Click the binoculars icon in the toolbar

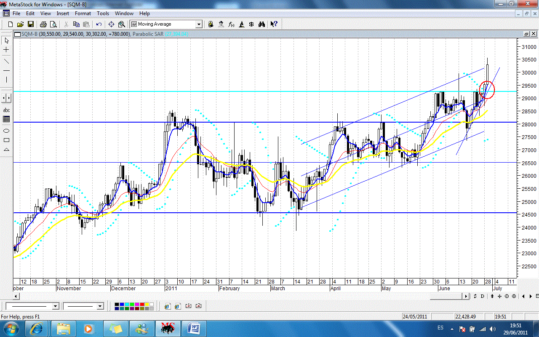[261, 24]
